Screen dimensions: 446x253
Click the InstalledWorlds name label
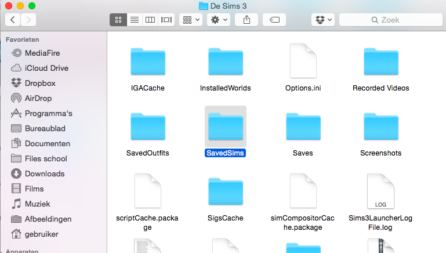click(x=226, y=88)
